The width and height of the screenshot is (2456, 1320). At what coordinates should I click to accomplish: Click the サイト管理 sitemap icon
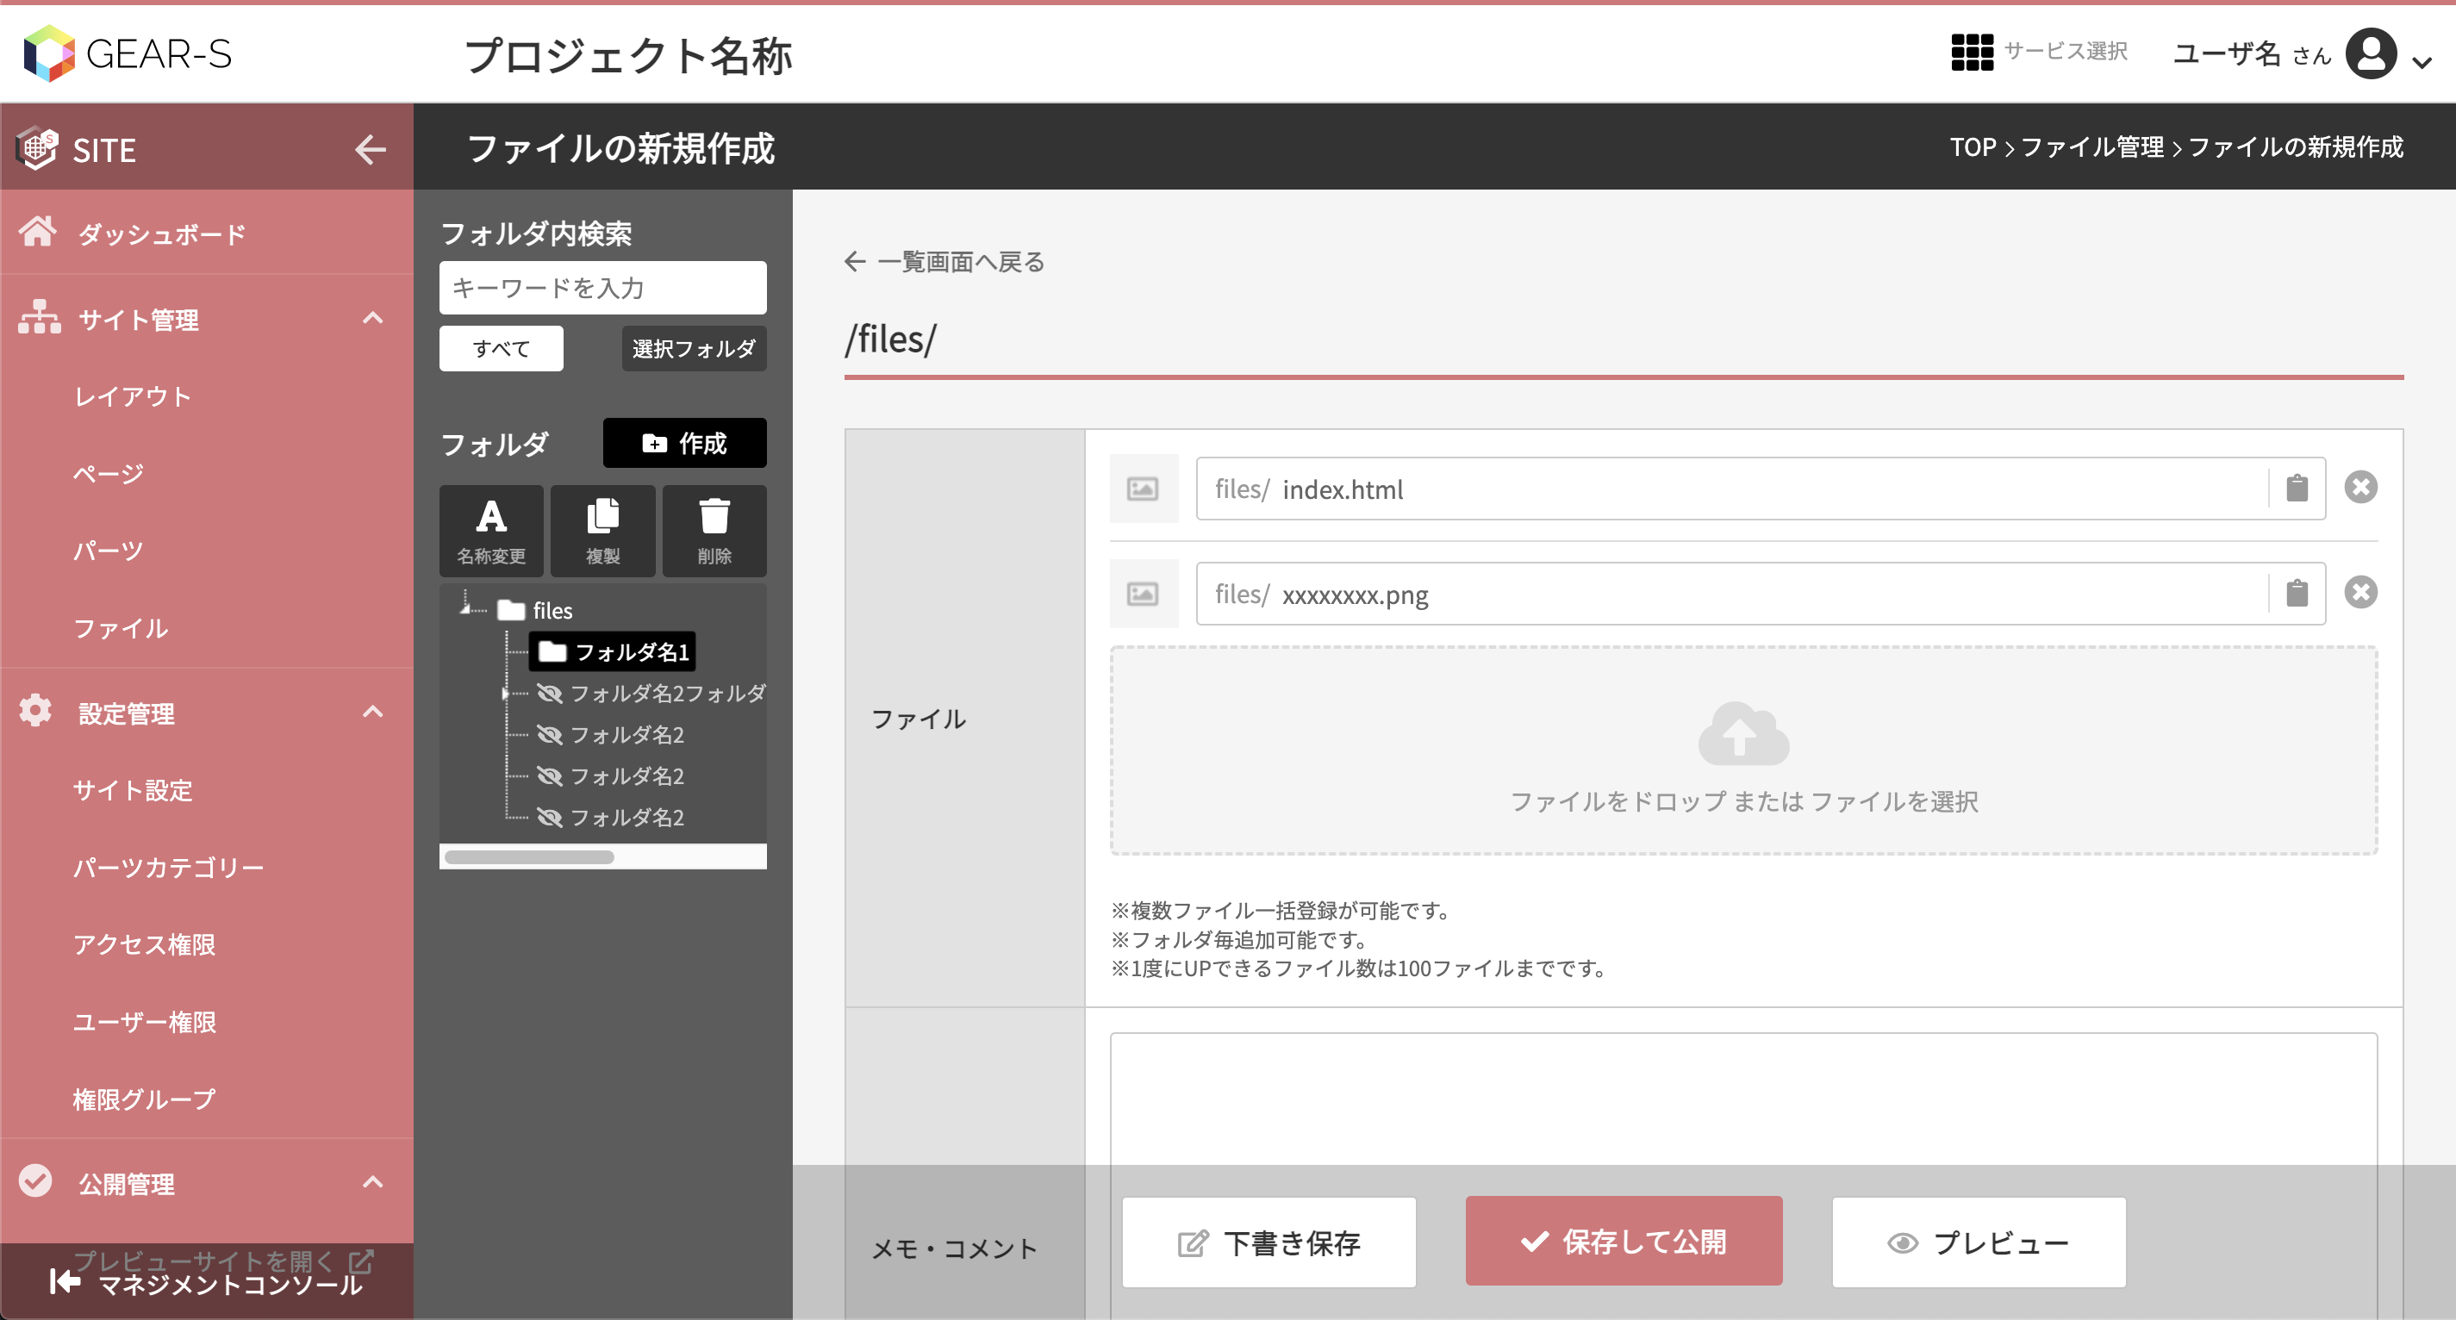(39, 316)
